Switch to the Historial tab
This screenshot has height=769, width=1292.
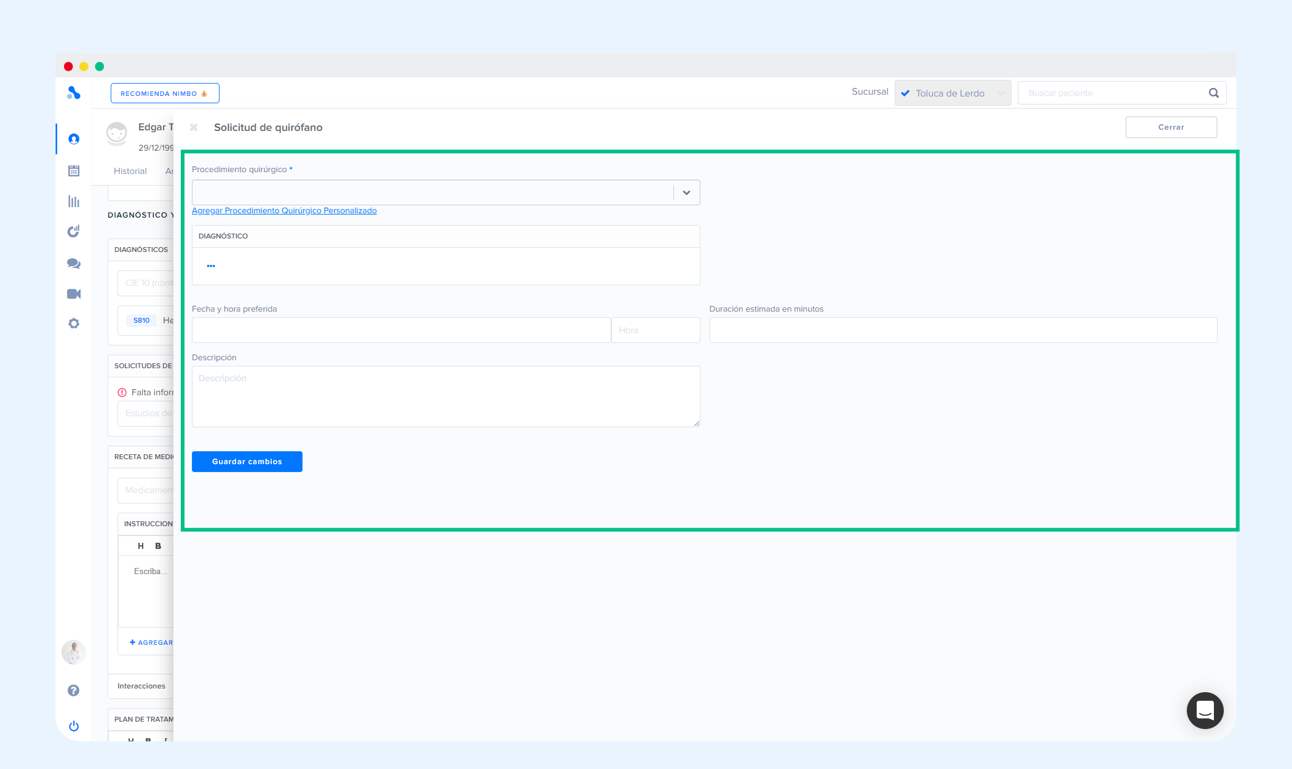[130, 171]
